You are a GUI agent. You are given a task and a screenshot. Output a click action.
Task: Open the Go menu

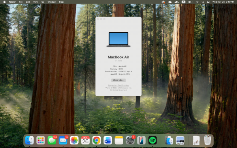pos(43,2)
